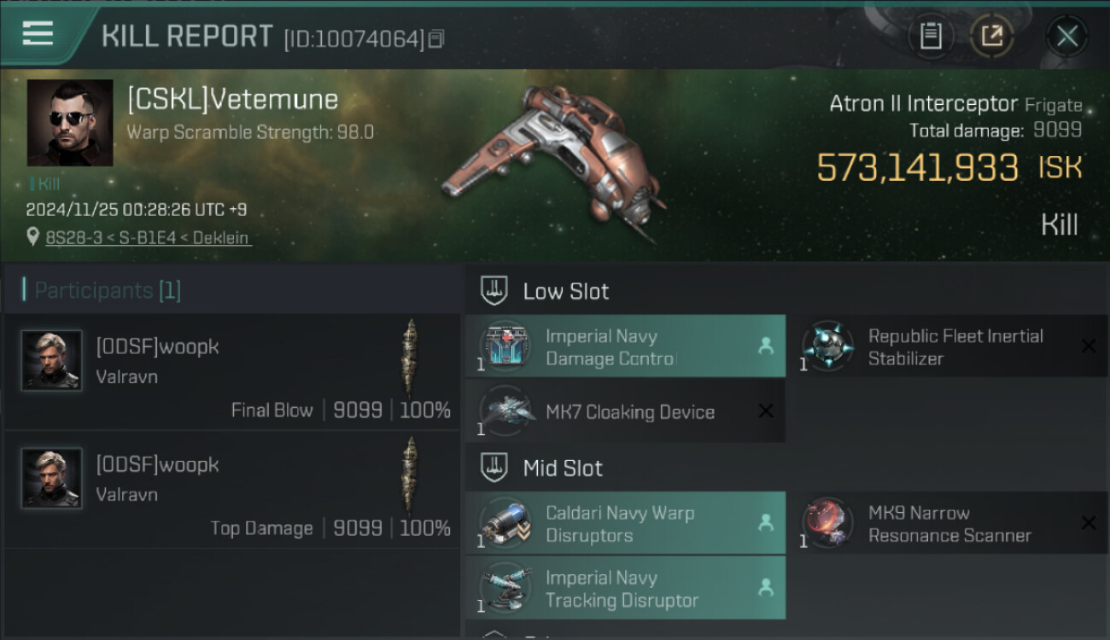Click the share kill report icon
This screenshot has height=640, width=1110.
(x=991, y=37)
